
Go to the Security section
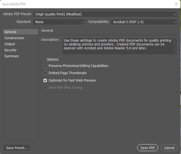click(21, 50)
